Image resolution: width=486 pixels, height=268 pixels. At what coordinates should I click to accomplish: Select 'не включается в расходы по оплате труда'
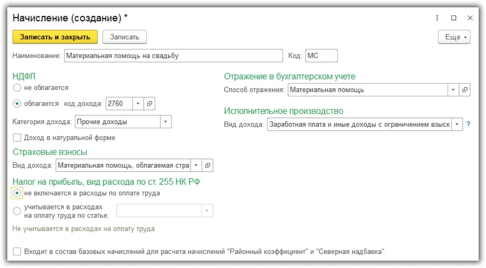point(17,193)
